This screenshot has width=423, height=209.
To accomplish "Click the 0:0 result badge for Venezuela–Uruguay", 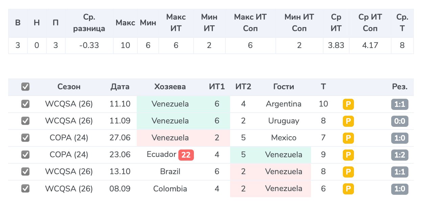I will point(400,121).
